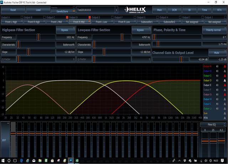
Task: Tick the Output I checkbox
Action: click(x=203, y=17)
